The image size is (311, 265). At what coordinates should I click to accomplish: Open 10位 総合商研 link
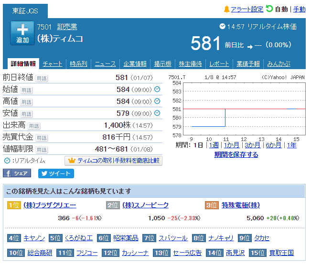pos(40,253)
